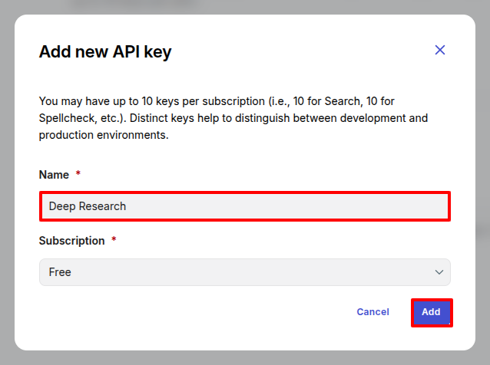
Task: Click the red asterisk next to Name
Action: [78, 175]
